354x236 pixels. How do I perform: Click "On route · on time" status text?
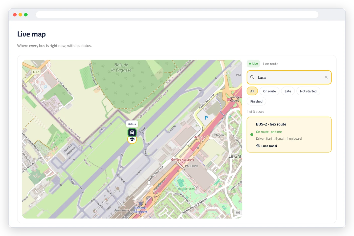269,132
